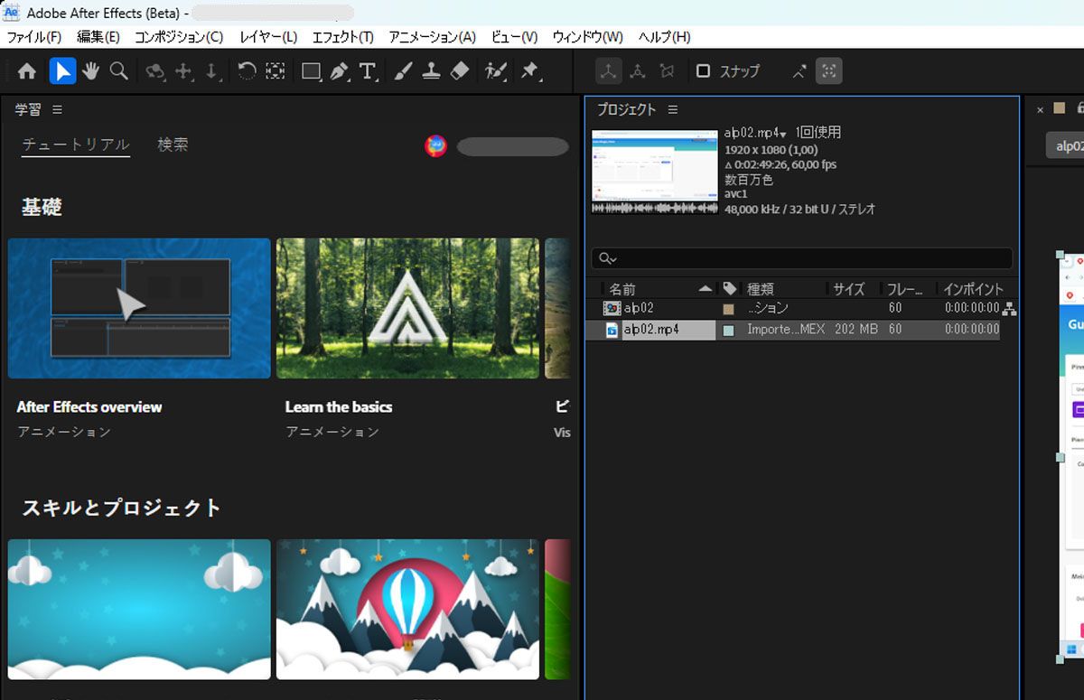Viewport: 1084px width, 700px height.
Task: Click the aqua label swatch for alp02.mp4
Action: tap(729, 331)
